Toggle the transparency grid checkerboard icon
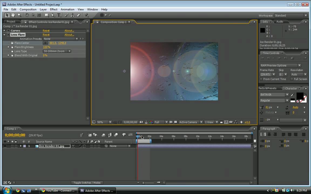The height and width of the screenshot is (194, 311). tap(175, 122)
